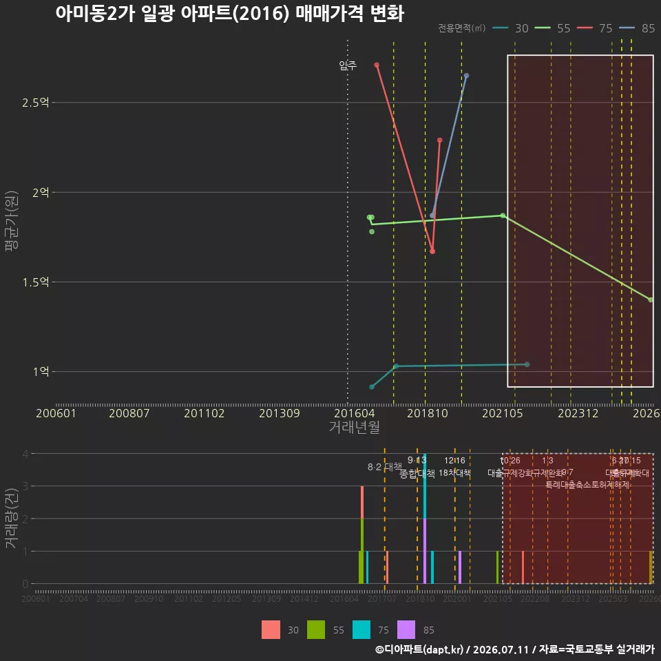
Task: Click the salmon volume bar inside the shaded region
Action: click(523, 567)
